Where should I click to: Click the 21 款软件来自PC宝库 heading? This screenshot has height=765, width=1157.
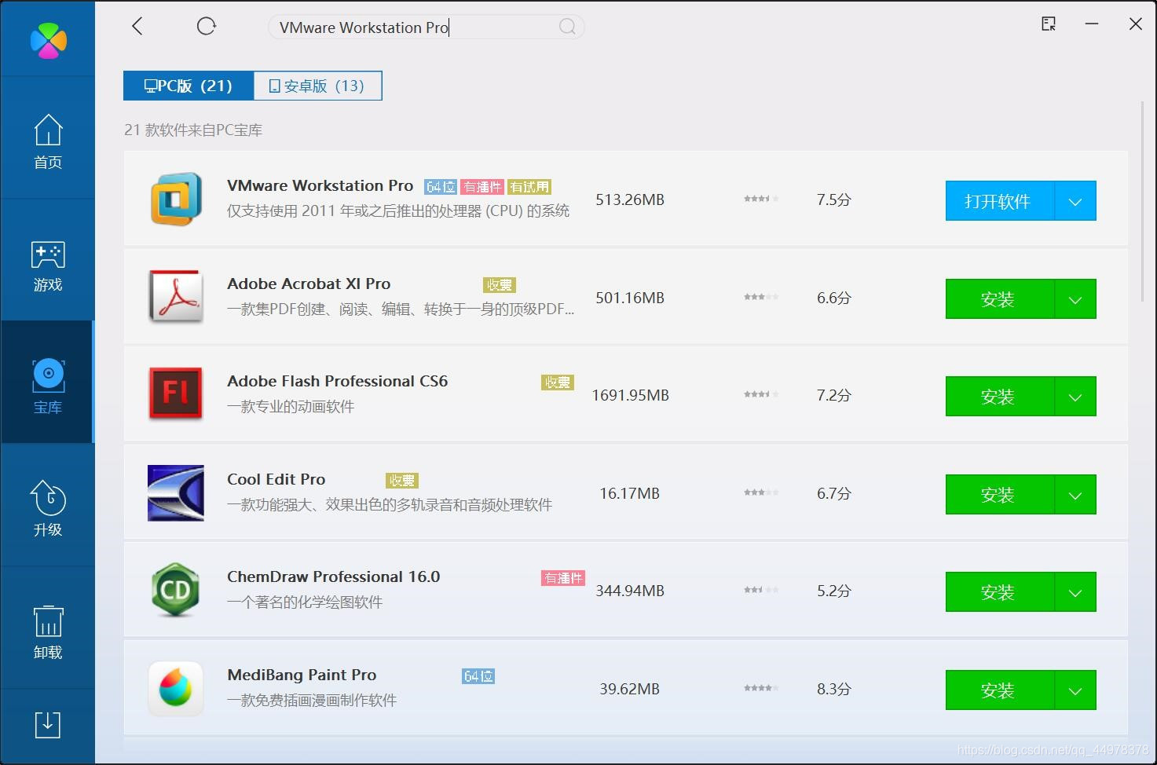click(193, 130)
